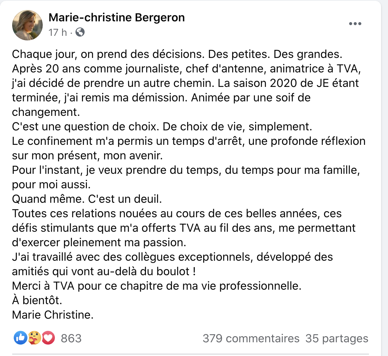Viewport: 388px width, 356px height.
Task: Click the 'Marie Christine.' signature line
Action: (53, 315)
